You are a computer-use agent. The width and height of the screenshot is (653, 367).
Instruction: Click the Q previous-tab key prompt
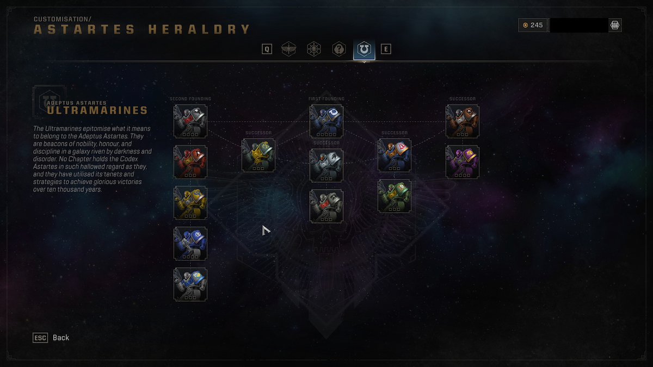tap(267, 49)
